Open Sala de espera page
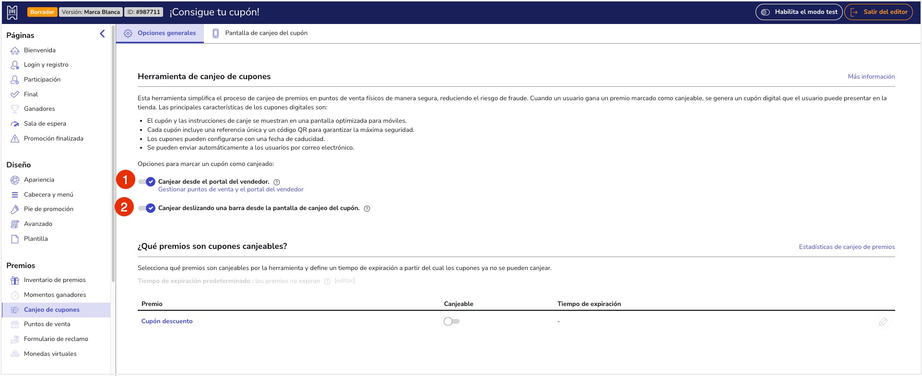The width and height of the screenshot is (922, 376). [45, 124]
